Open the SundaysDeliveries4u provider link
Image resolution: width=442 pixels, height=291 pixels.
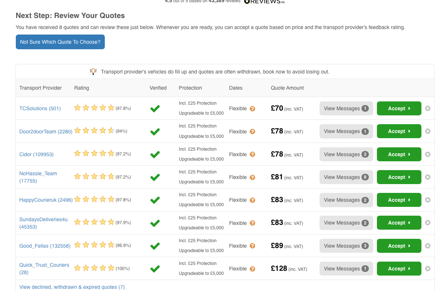[43, 223]
